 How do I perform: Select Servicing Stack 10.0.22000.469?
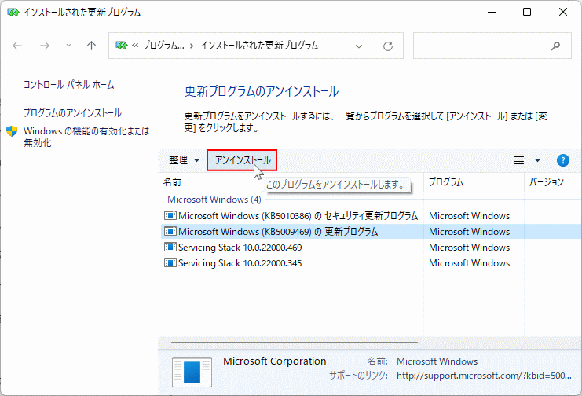(240, 247)
